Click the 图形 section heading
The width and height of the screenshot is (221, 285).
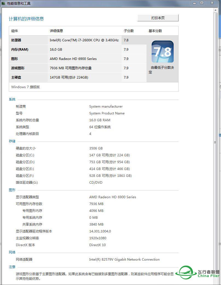point(12,190)
